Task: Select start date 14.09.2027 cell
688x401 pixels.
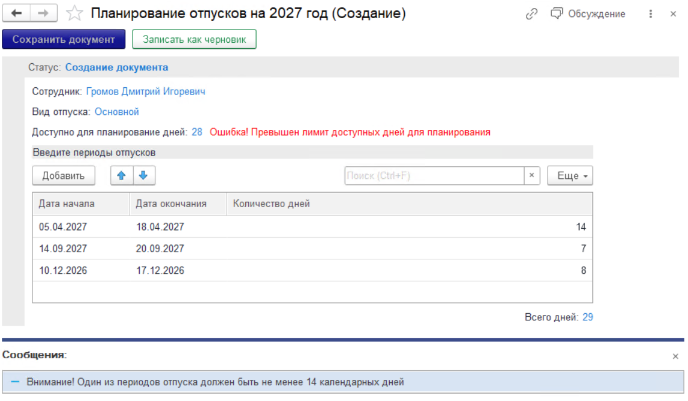Action: click(81, 249)
